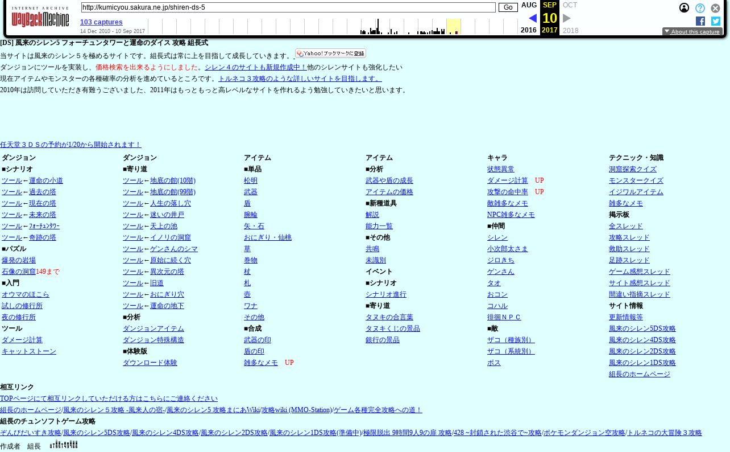Open the TOPページ相互リンク contact link
This screenshot has height=452, width=730.
(109, 398)
